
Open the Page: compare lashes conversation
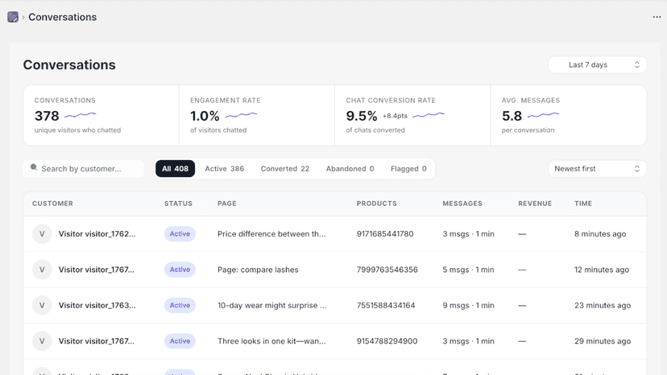[335, 270]
